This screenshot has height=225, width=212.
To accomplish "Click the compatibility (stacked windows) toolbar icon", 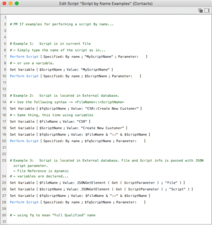I will click(x=200, y=10).
